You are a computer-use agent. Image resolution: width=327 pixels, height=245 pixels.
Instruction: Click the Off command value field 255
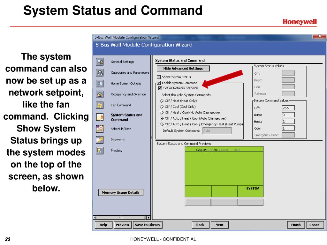coord(288,108)
